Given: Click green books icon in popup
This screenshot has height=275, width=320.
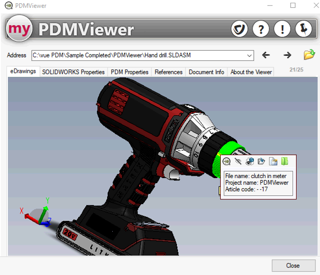Looking at the screenshot, I should tap(284, 162).
